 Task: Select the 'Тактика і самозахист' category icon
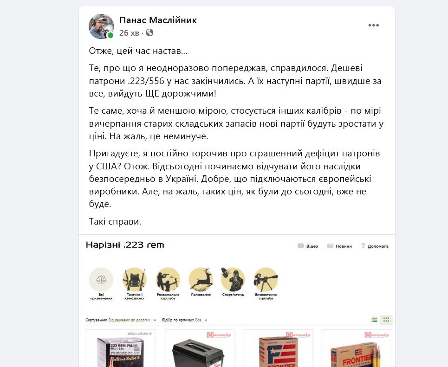point(134,280)
